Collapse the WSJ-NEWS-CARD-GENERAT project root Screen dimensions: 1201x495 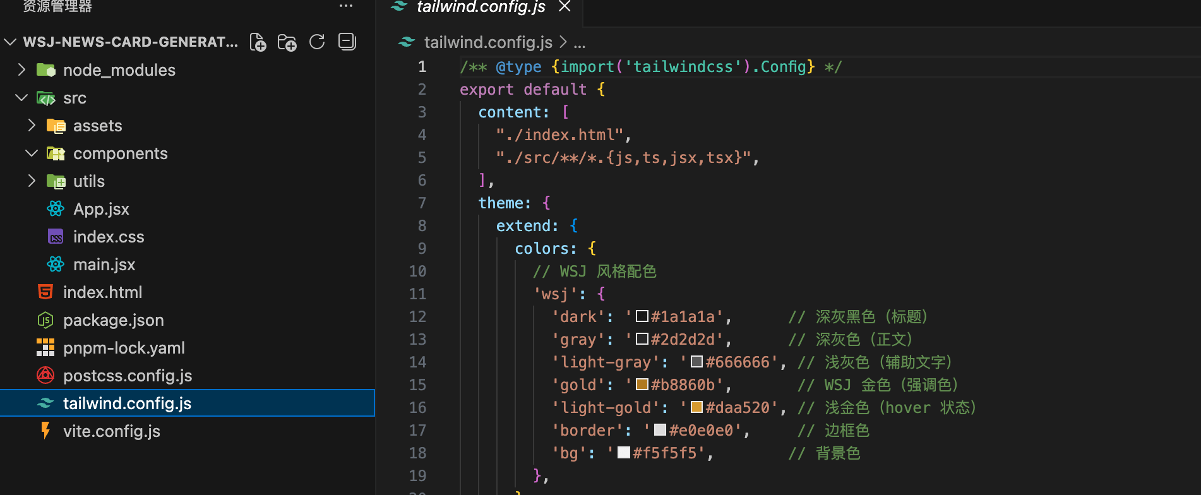click(10, 42)
